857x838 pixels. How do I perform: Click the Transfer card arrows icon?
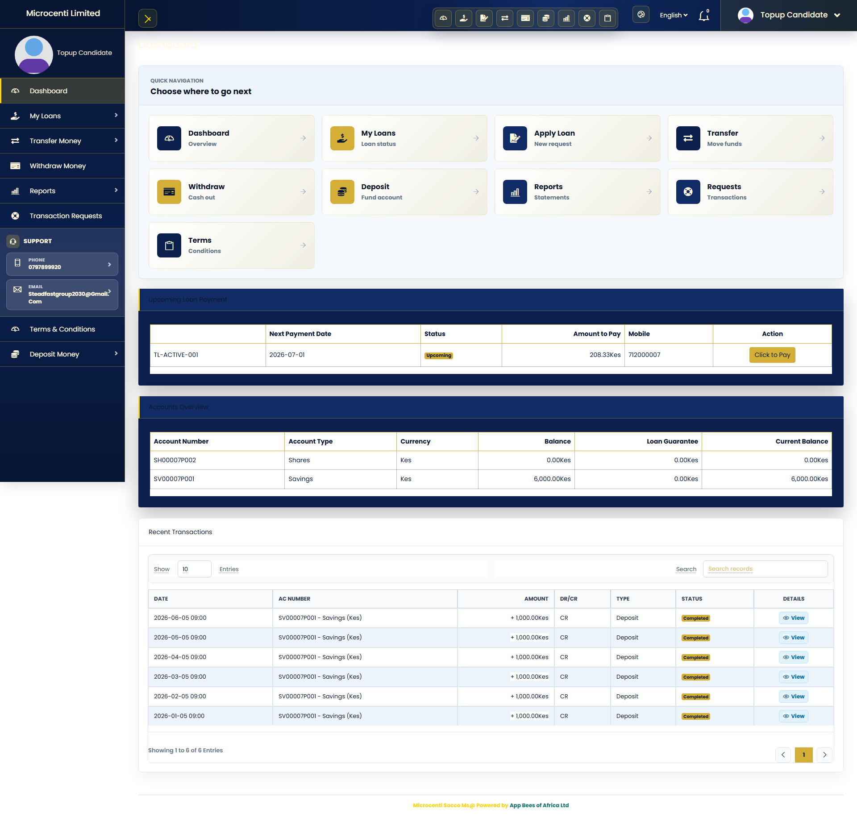click(688, 138)
